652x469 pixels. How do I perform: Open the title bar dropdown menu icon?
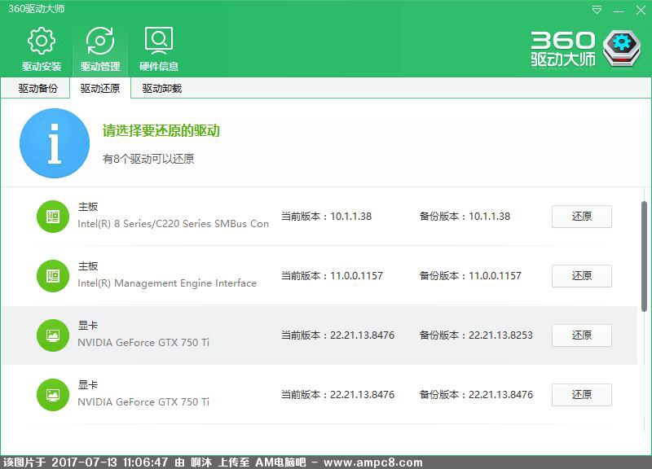point(597,10)
